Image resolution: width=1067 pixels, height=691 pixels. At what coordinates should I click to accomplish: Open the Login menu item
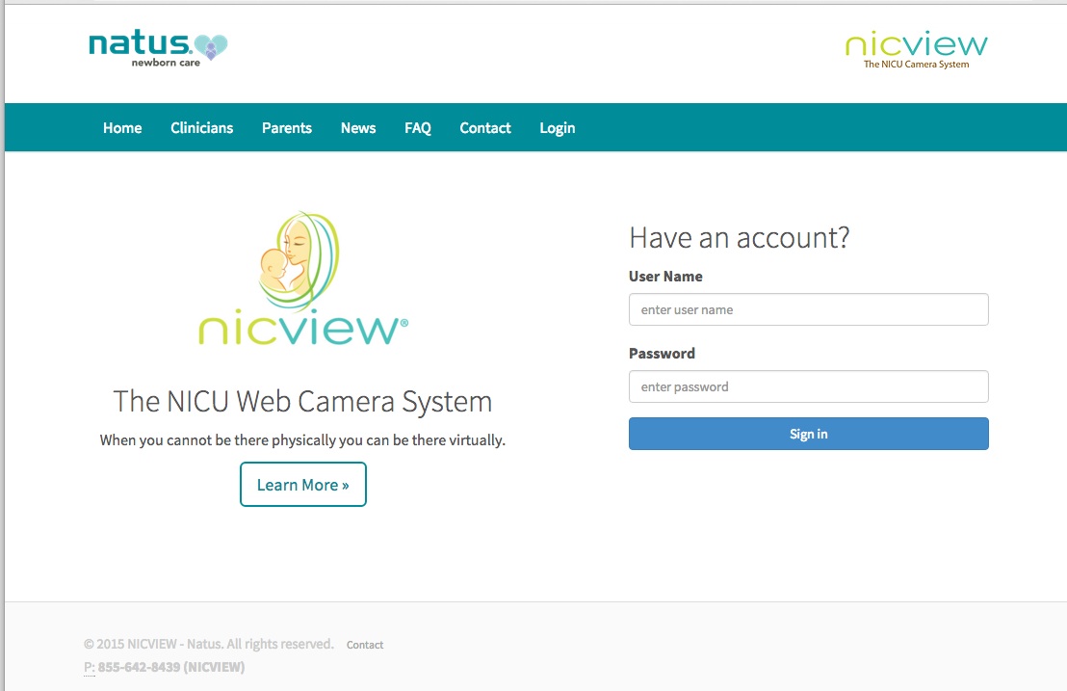pos(558,128)
